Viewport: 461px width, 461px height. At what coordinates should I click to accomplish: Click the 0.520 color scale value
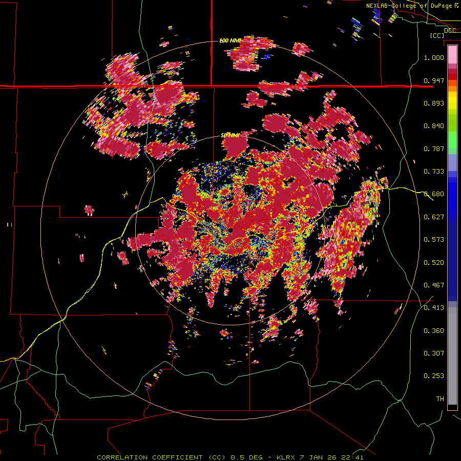(x=434, y=263)
